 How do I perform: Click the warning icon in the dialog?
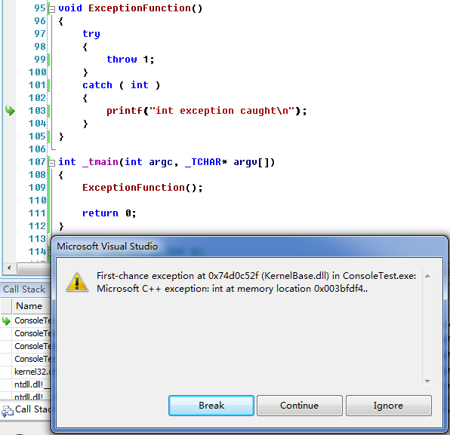click(77, 282)
